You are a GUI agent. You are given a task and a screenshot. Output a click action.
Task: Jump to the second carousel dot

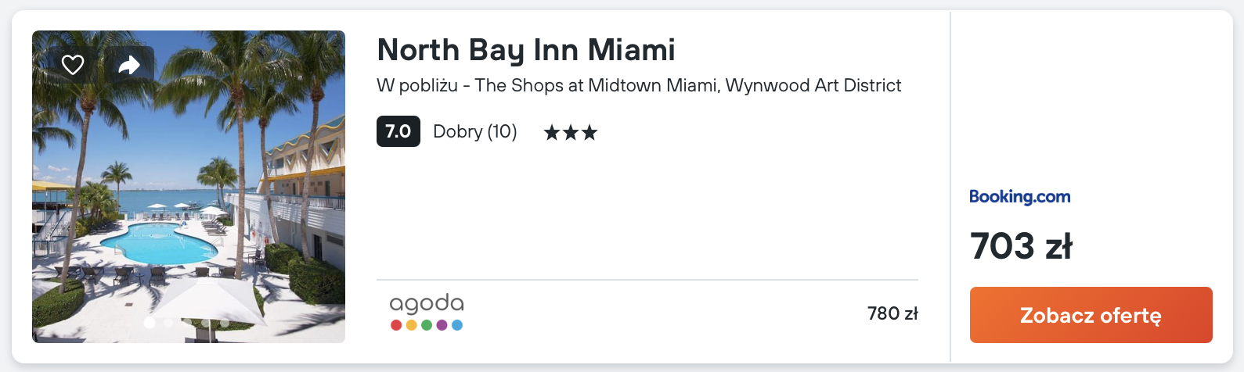[x=168, y=322]
